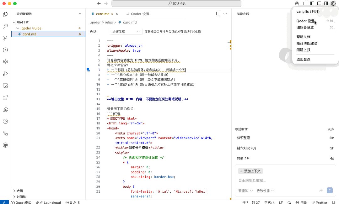Open the 极致性能 model dropdown

coord(266,191)
